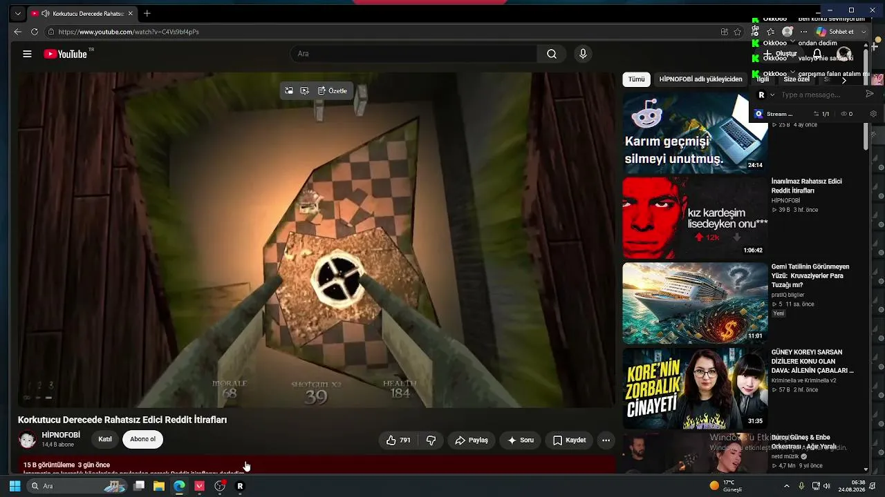Open File Explorer from the taskbar
Viewport: 885px width, 497px height.
pos(159,486)
